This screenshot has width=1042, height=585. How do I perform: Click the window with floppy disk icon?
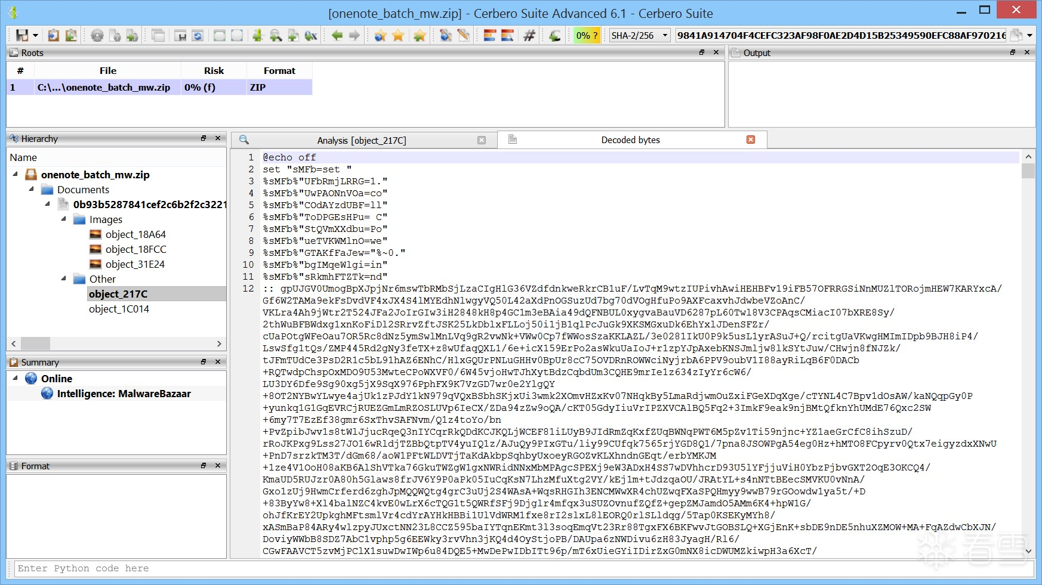point(180,36)
